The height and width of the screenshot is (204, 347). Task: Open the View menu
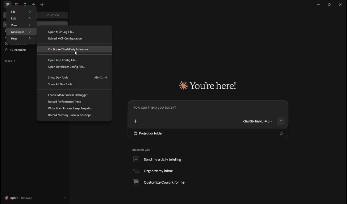coord(21,25)
